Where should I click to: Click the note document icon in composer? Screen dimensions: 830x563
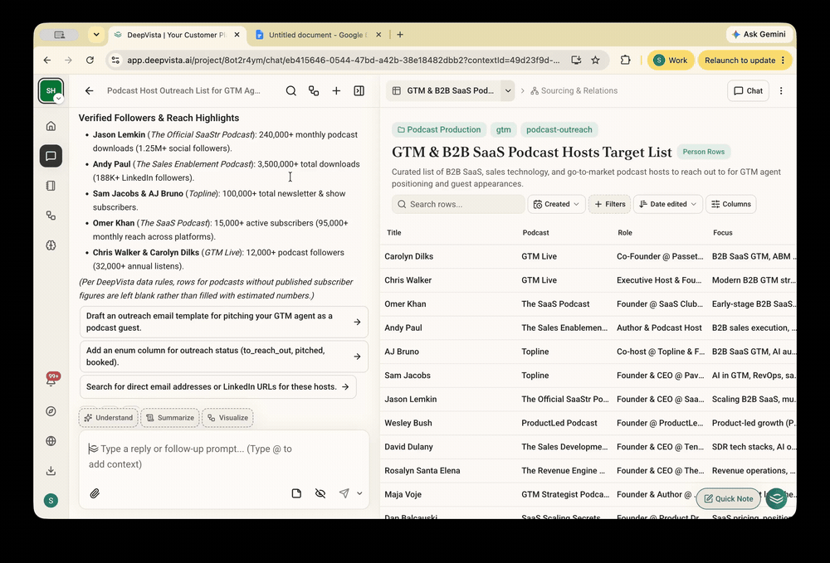(x=296, y=493)
